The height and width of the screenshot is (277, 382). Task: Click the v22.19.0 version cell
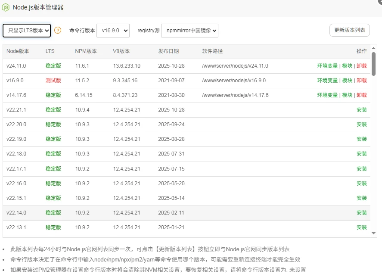tap(16, 139)
